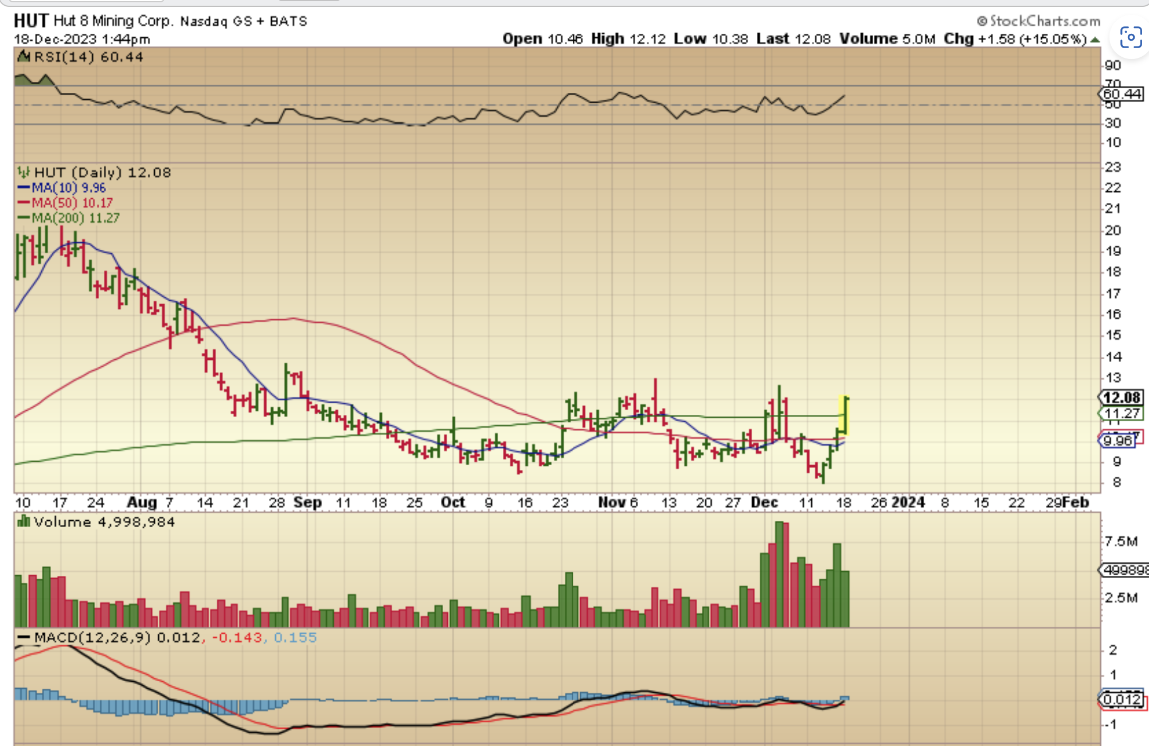Screen dimensions: 1149x746
Task: Click the image search lens icon
Action: (x=1130, y=38)
